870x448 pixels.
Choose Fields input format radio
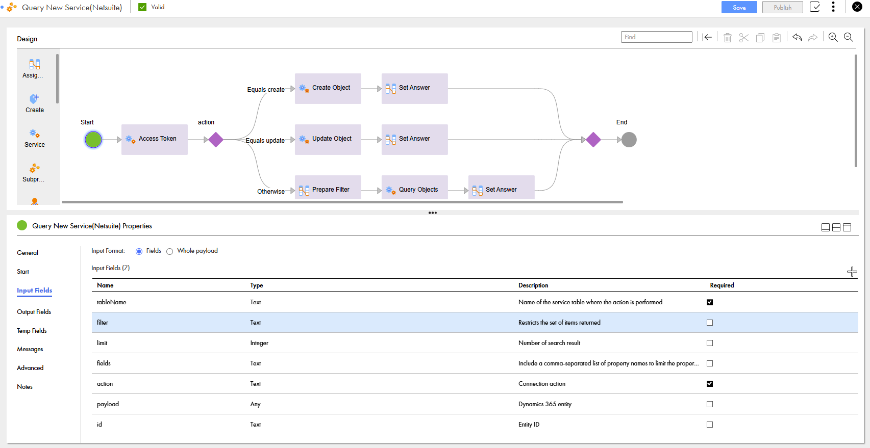[x=139, y=251]
